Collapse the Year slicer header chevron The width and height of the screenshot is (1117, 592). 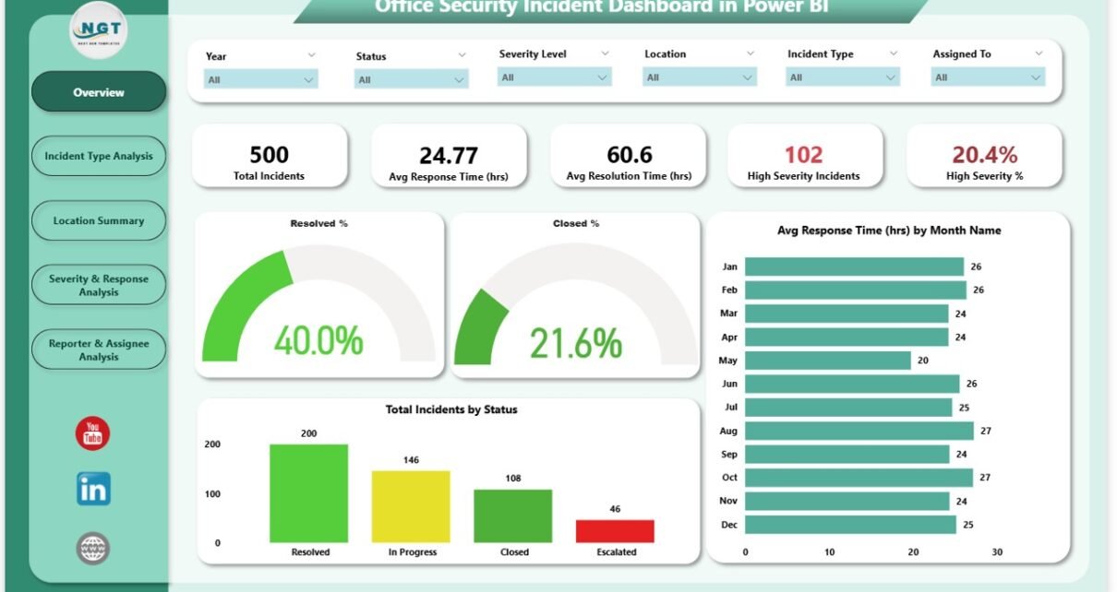point(311,55)
